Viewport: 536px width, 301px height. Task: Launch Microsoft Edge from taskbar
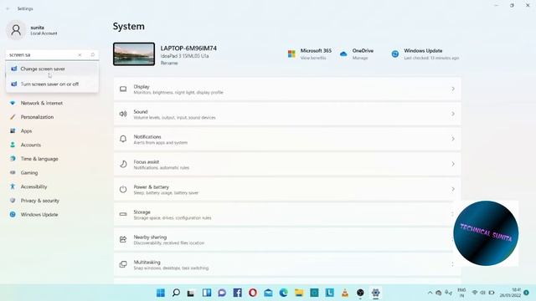tap(283, 293)
